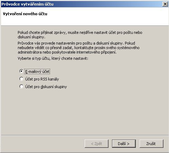Close the account wizard window with X
This screenshot has height=153, width=169.
click(165, 4)
